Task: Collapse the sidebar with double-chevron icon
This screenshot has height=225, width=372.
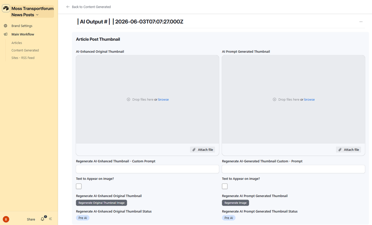Action: pos(50,219)
